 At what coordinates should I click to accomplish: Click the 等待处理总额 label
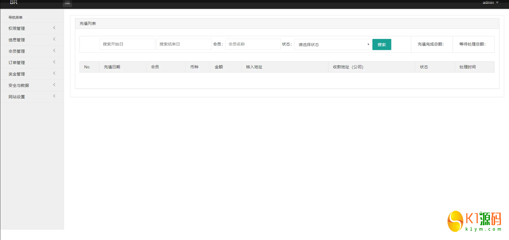[x=472, y=44]
